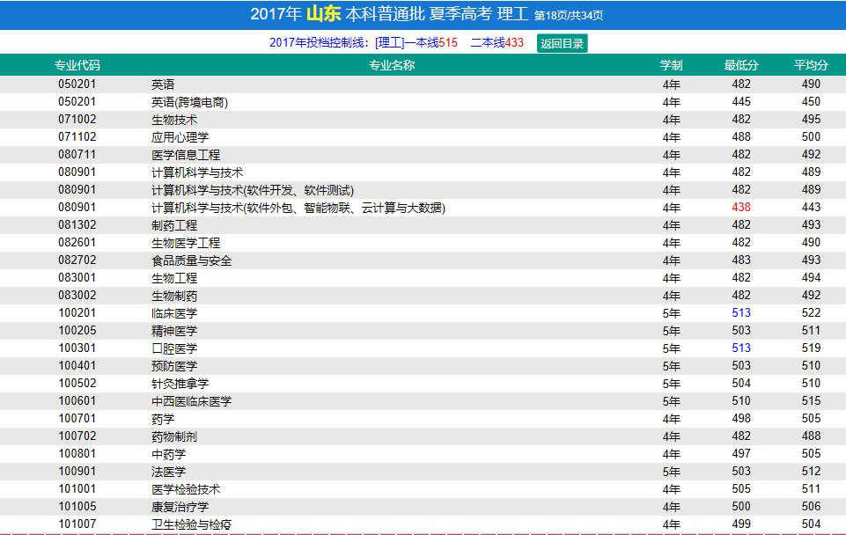The image size is (846, 535).
Task: Click the 法医学 average score 512
Action: [811, 472]
